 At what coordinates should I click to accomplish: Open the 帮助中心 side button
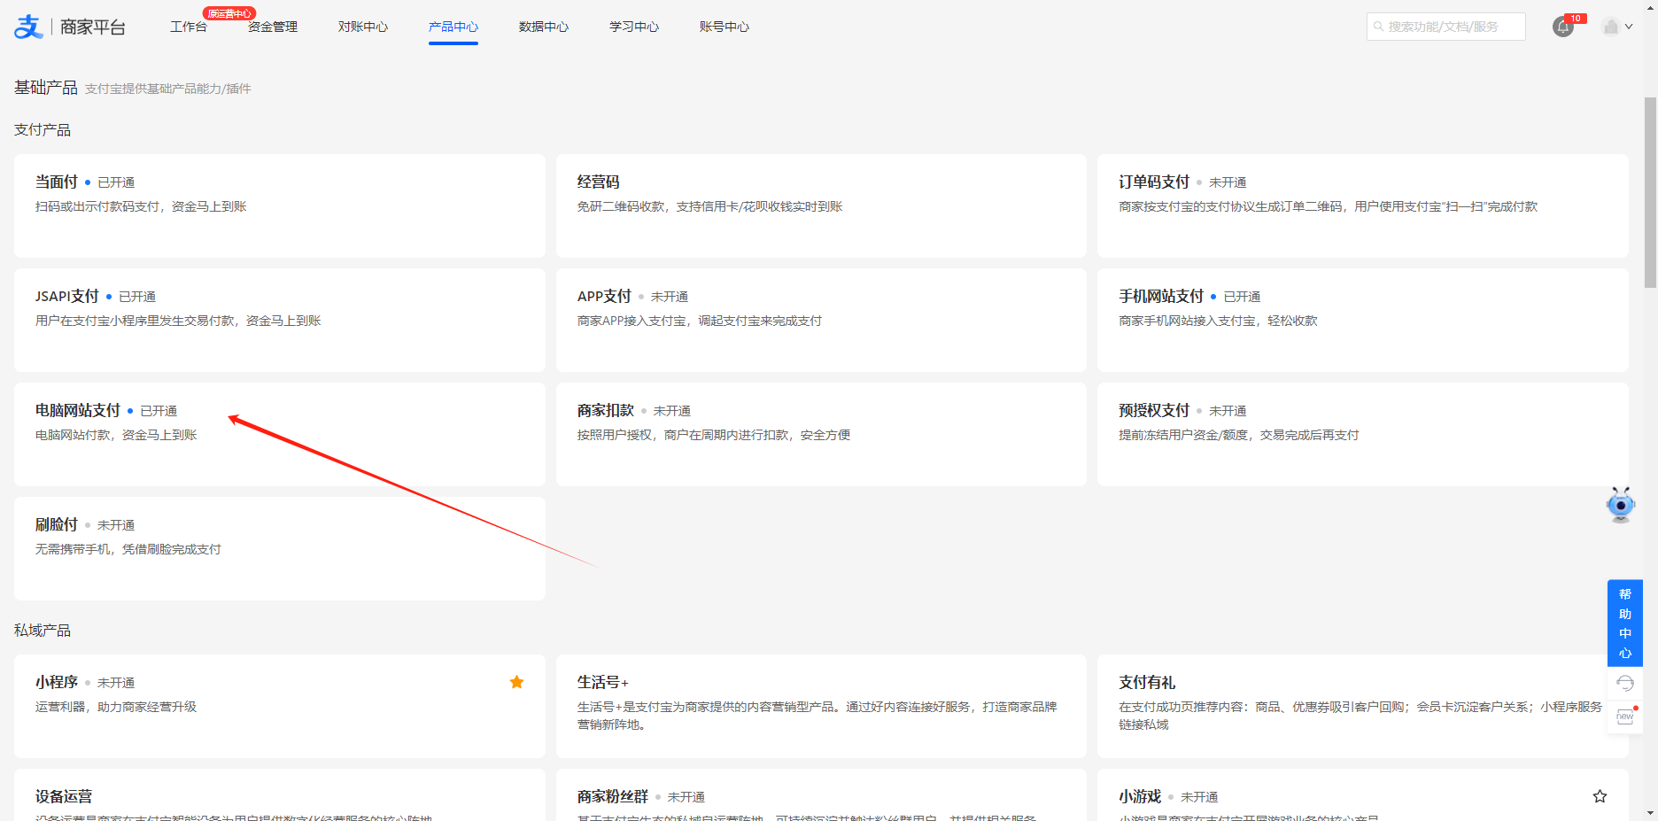(1625, 623)
